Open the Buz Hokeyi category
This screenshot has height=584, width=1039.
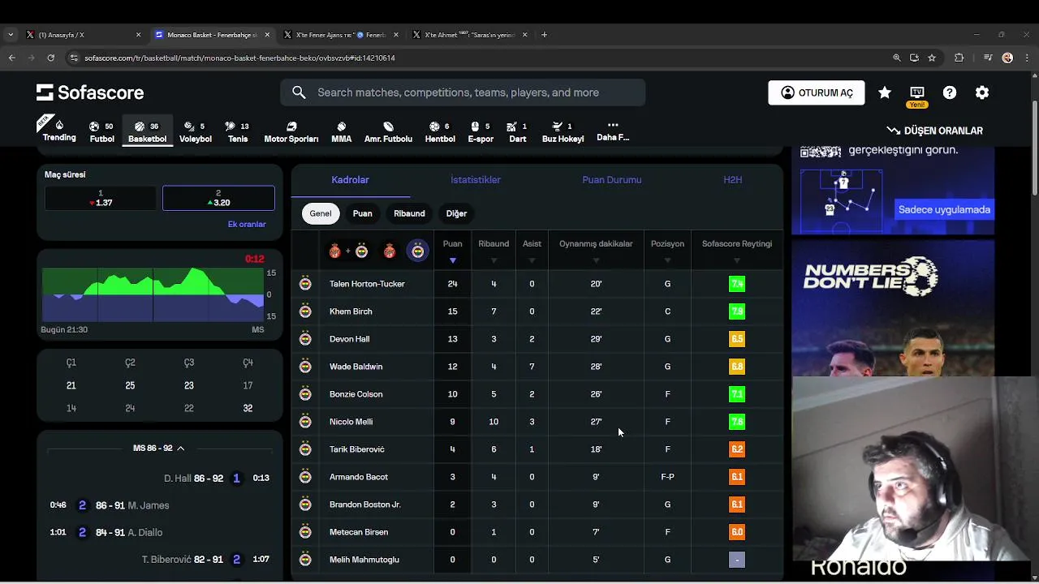click(x=563, y=131)
